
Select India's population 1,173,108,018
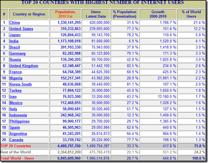point(69,41)
